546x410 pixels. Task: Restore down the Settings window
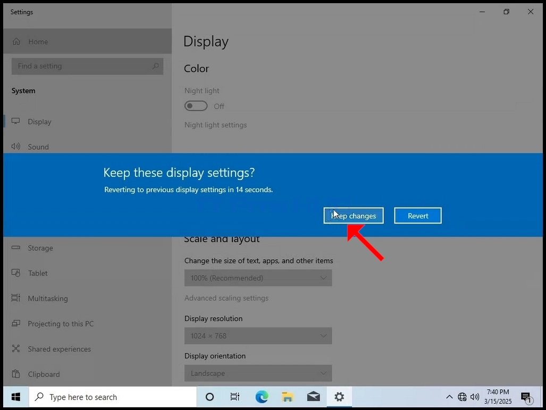[x=506, y=12]
